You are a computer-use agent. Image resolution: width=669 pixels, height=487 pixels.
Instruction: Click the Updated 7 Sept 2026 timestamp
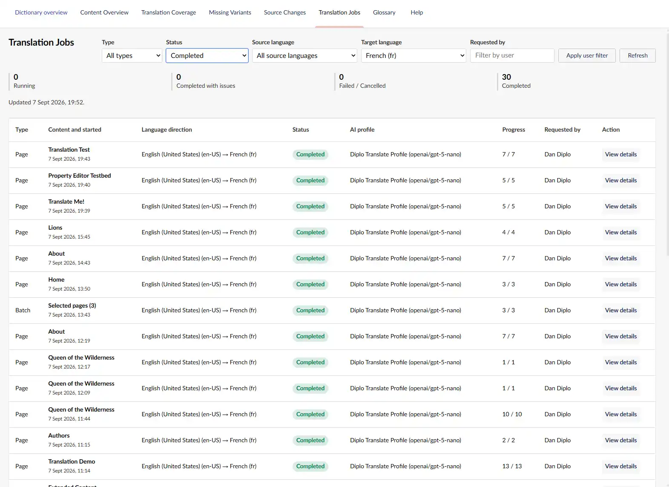(46, 102)
